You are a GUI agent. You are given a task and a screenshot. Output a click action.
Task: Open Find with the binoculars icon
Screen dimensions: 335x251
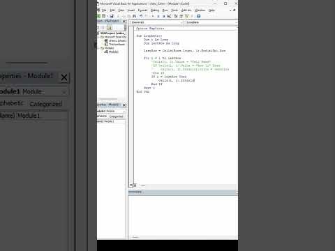pos(135,16)
